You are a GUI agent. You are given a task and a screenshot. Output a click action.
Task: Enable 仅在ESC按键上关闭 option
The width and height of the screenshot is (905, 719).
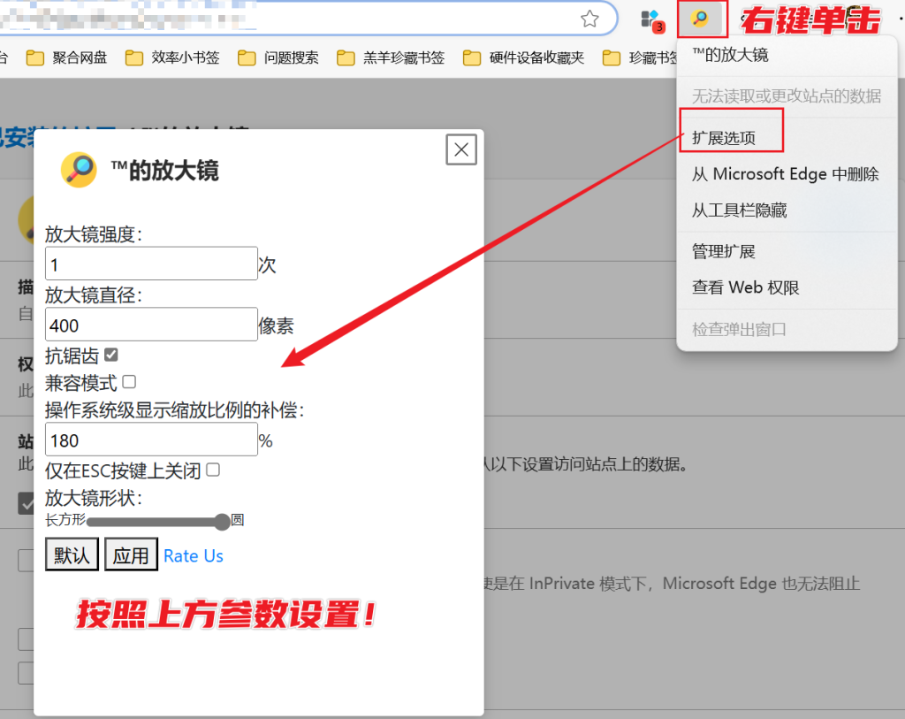(x=209, y=470)
